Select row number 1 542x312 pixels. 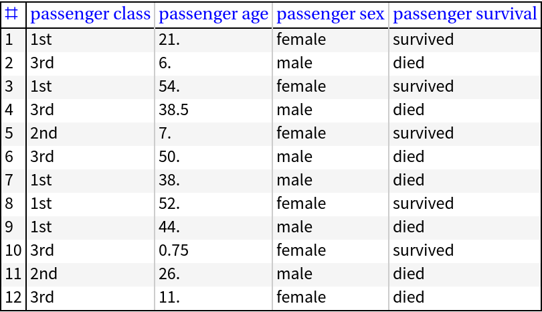click(9, 40)
